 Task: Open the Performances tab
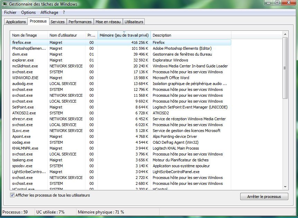point(80,22)
